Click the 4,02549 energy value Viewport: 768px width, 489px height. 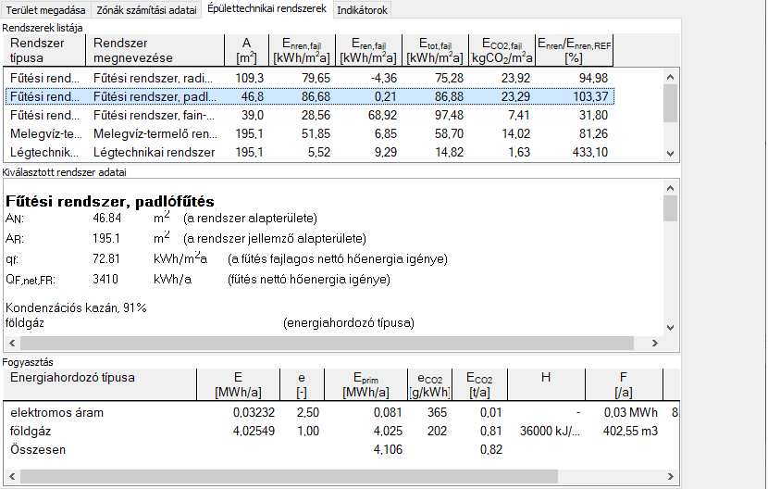pos(254,432)
